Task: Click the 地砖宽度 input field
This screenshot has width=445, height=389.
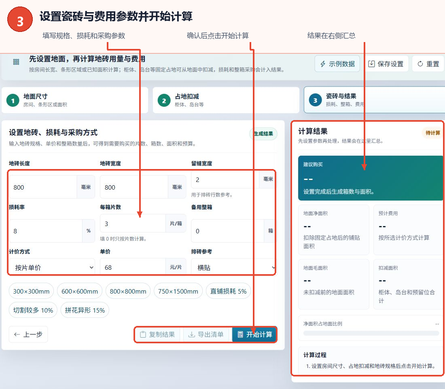Action: [134, 187]
